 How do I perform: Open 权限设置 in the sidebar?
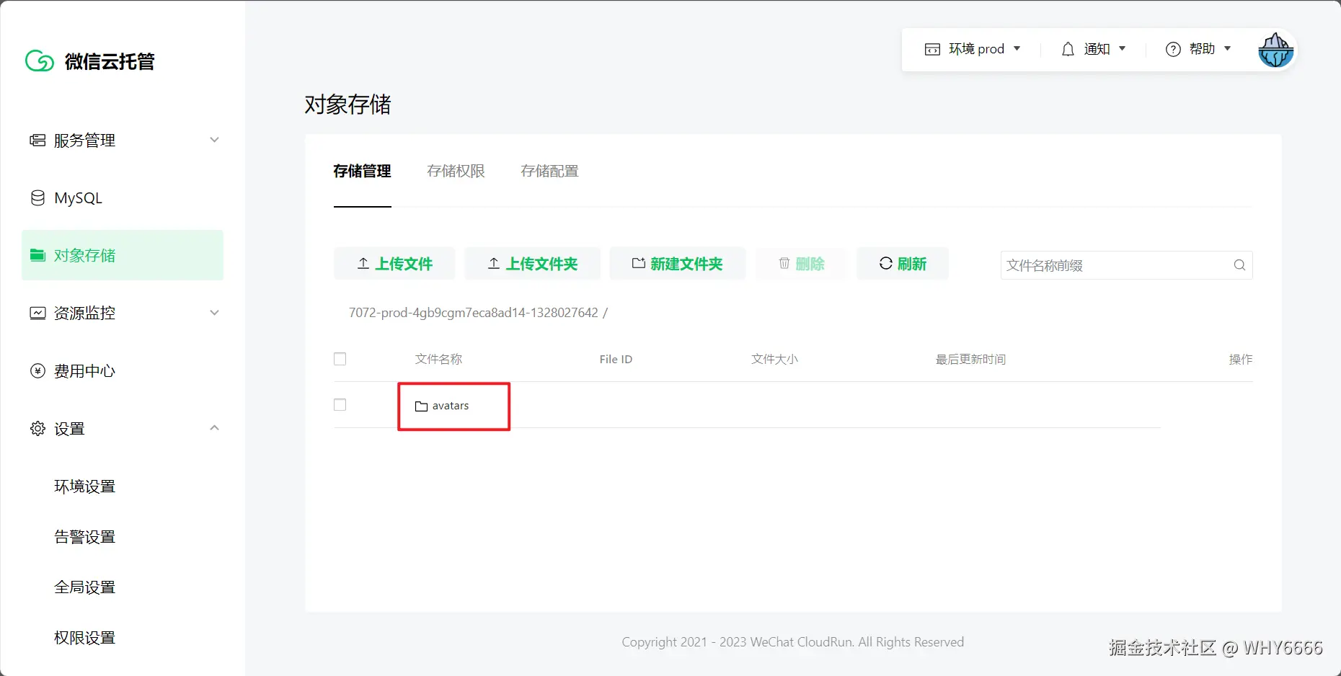[85, 638]
